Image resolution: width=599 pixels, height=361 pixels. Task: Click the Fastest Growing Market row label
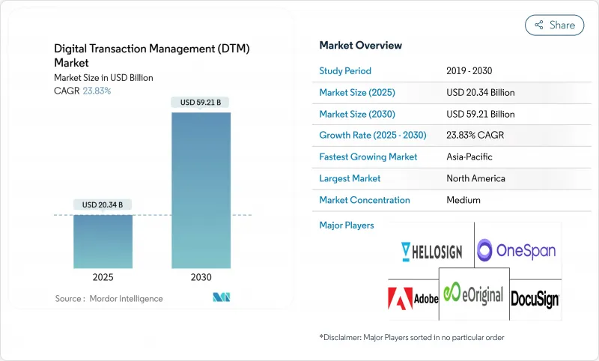click(x=368, y=157)
